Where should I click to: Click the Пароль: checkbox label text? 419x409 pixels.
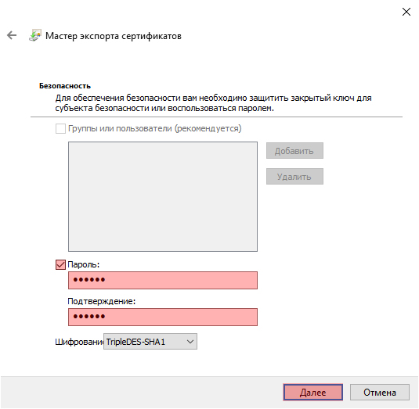[x=83, y=264]
